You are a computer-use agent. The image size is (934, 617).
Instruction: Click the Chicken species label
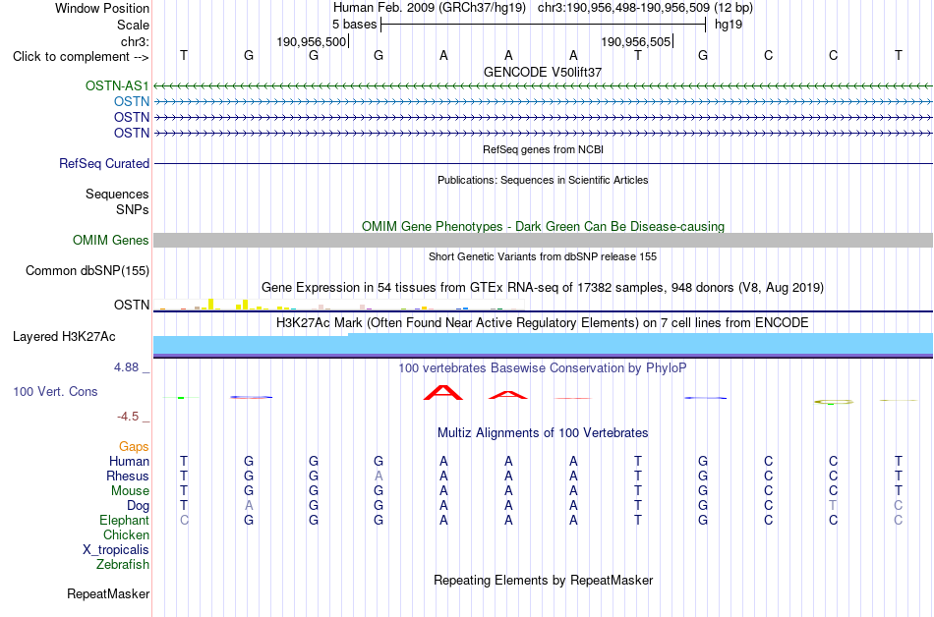(126, 535)
